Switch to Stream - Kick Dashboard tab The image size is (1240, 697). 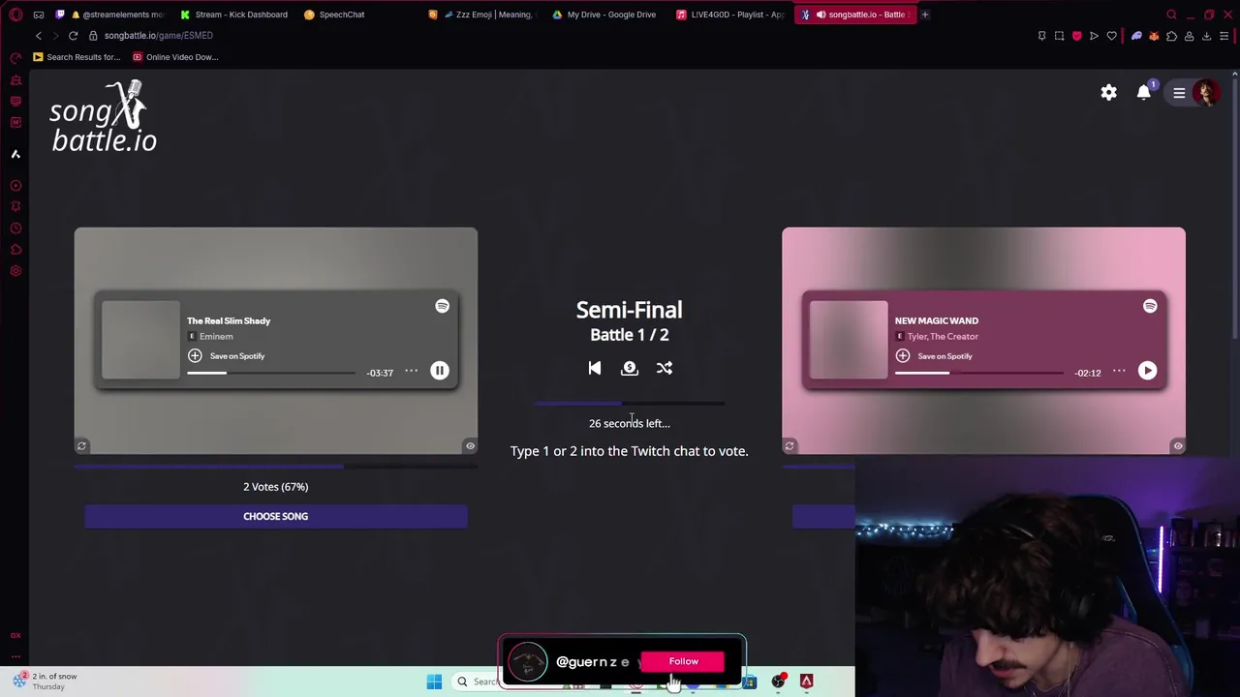point(233,15)
